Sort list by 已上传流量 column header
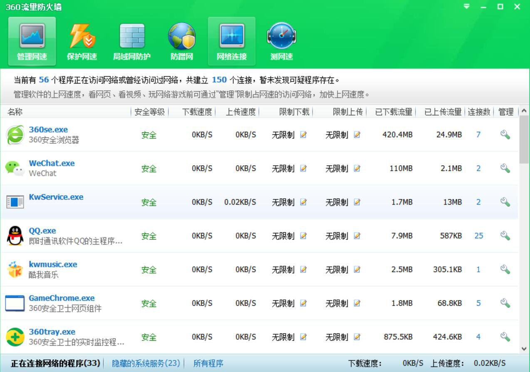 [443, 112]
